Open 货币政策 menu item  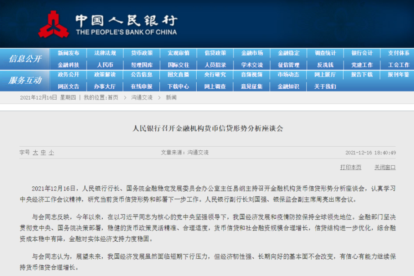pyautogui.click(x=142, y=53)
